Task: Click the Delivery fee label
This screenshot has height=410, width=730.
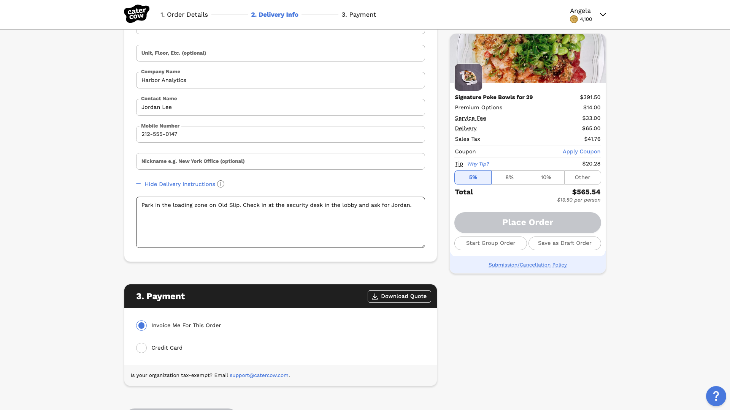Action: pos(465,128)
